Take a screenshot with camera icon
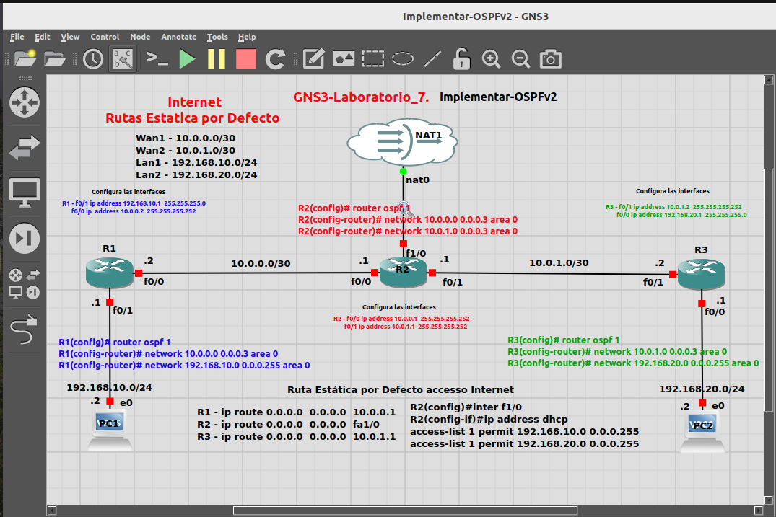 tap(550, 59)
